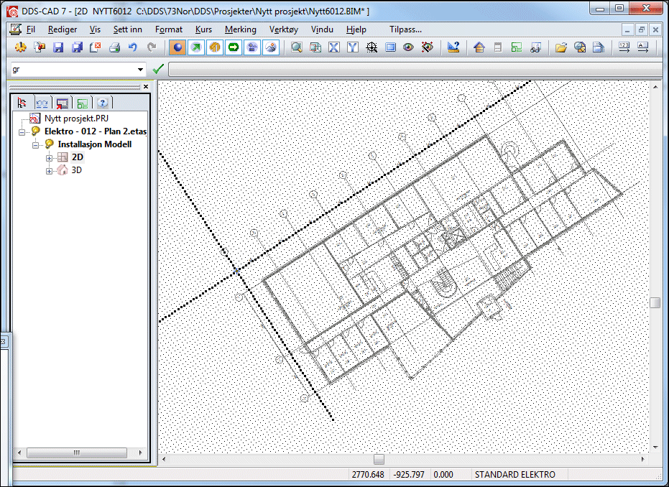Click the eye view icon in toolbar
The height and width of the screenshot is (487, 669).
pos(408,47)
